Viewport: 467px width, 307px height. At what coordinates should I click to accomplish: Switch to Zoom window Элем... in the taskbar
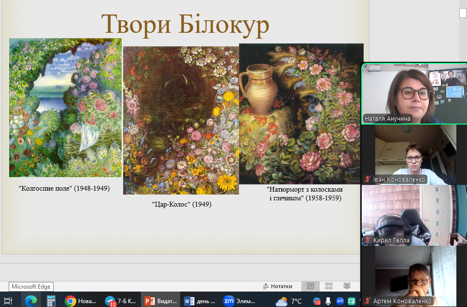click(240, 301)
